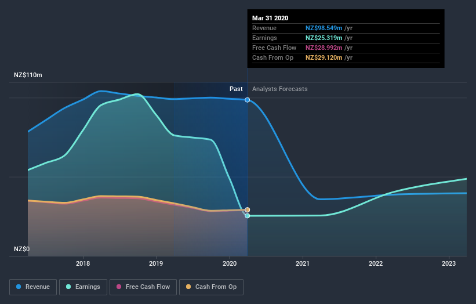Click the 2018 x-axis label
The height and width of the screenshot is (304, 476).
[x=83, y=263]
